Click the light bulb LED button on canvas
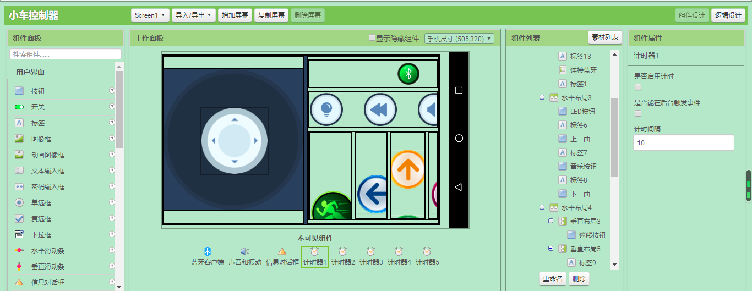Screen dimensions: 752x291 point(326,109)
